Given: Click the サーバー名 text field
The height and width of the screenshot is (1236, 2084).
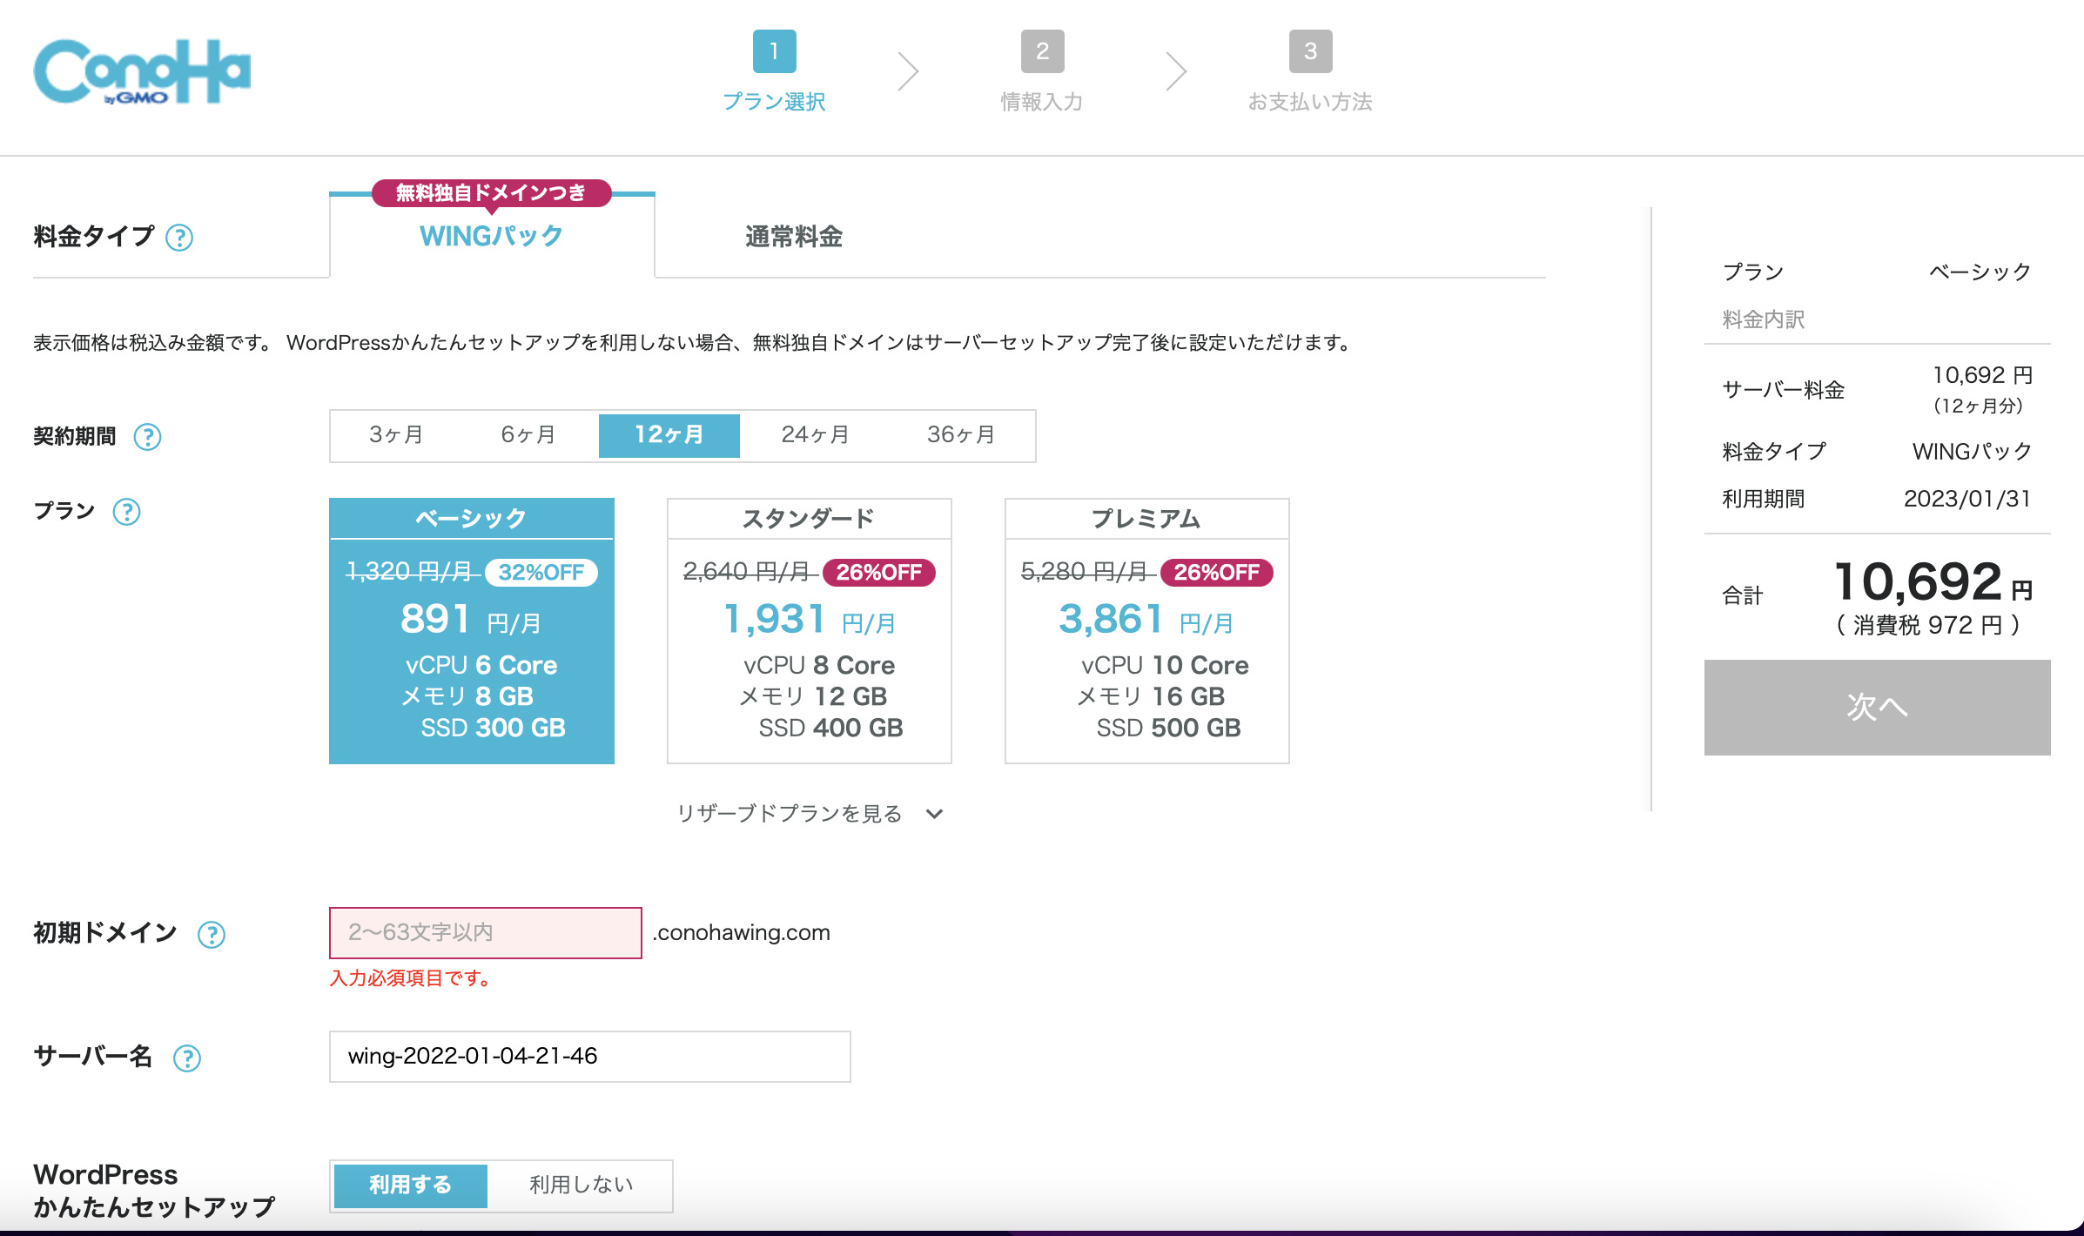Looking at the screenshot, I should click(590, 1057).
